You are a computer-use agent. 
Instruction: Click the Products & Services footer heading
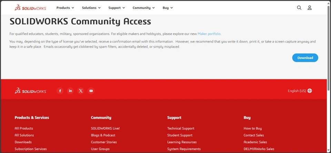(32, 117)
